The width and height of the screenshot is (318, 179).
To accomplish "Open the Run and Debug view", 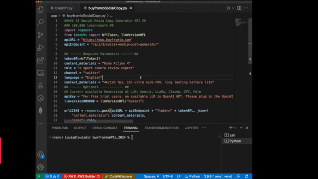I will pyautogui.click(x=41, y=48).
